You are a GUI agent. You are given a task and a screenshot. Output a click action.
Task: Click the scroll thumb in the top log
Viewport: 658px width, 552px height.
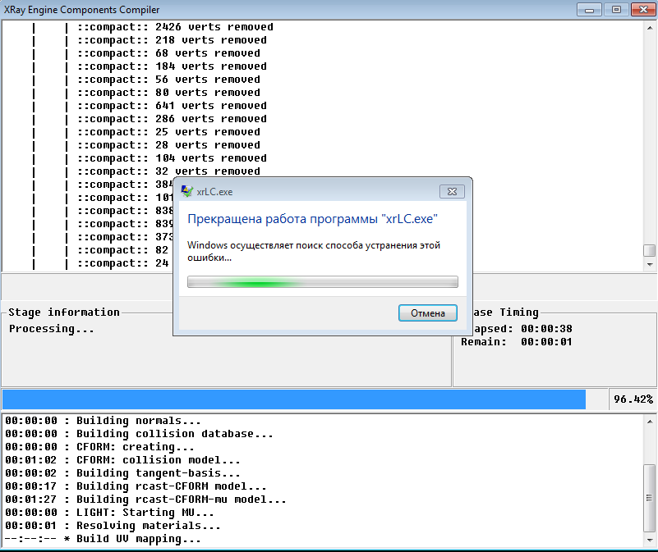pos(650,250)
